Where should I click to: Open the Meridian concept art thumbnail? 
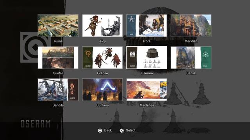pyautogui.click(x=191, y=26)
